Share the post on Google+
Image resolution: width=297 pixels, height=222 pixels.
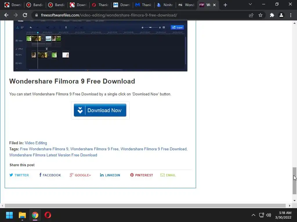(x=80, y=175)
